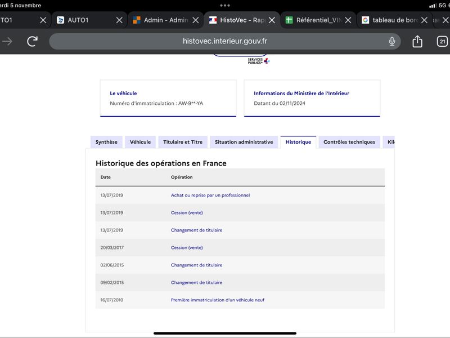Click the Cession (vente) entry dated 13/07/2019
450x338 pixels.
pyautogui.click(x=187, y=213)
